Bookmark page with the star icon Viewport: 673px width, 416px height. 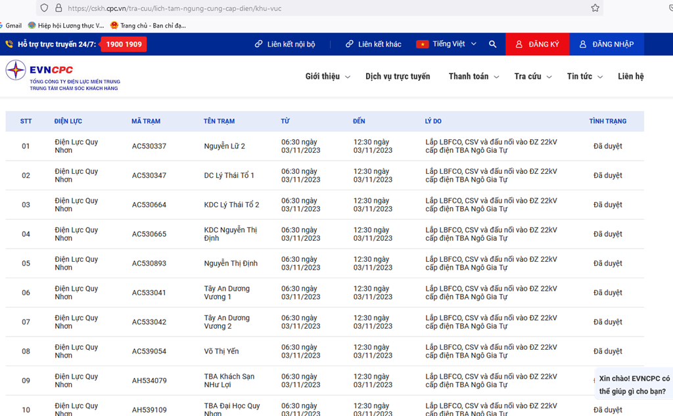pyautogui.click(x=595, y=8)
